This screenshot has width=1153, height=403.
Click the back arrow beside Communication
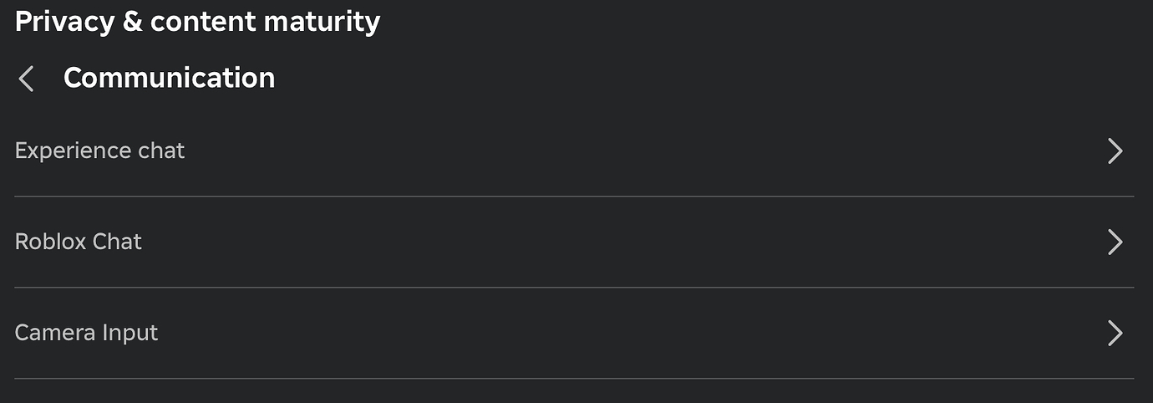click(27, 79)
